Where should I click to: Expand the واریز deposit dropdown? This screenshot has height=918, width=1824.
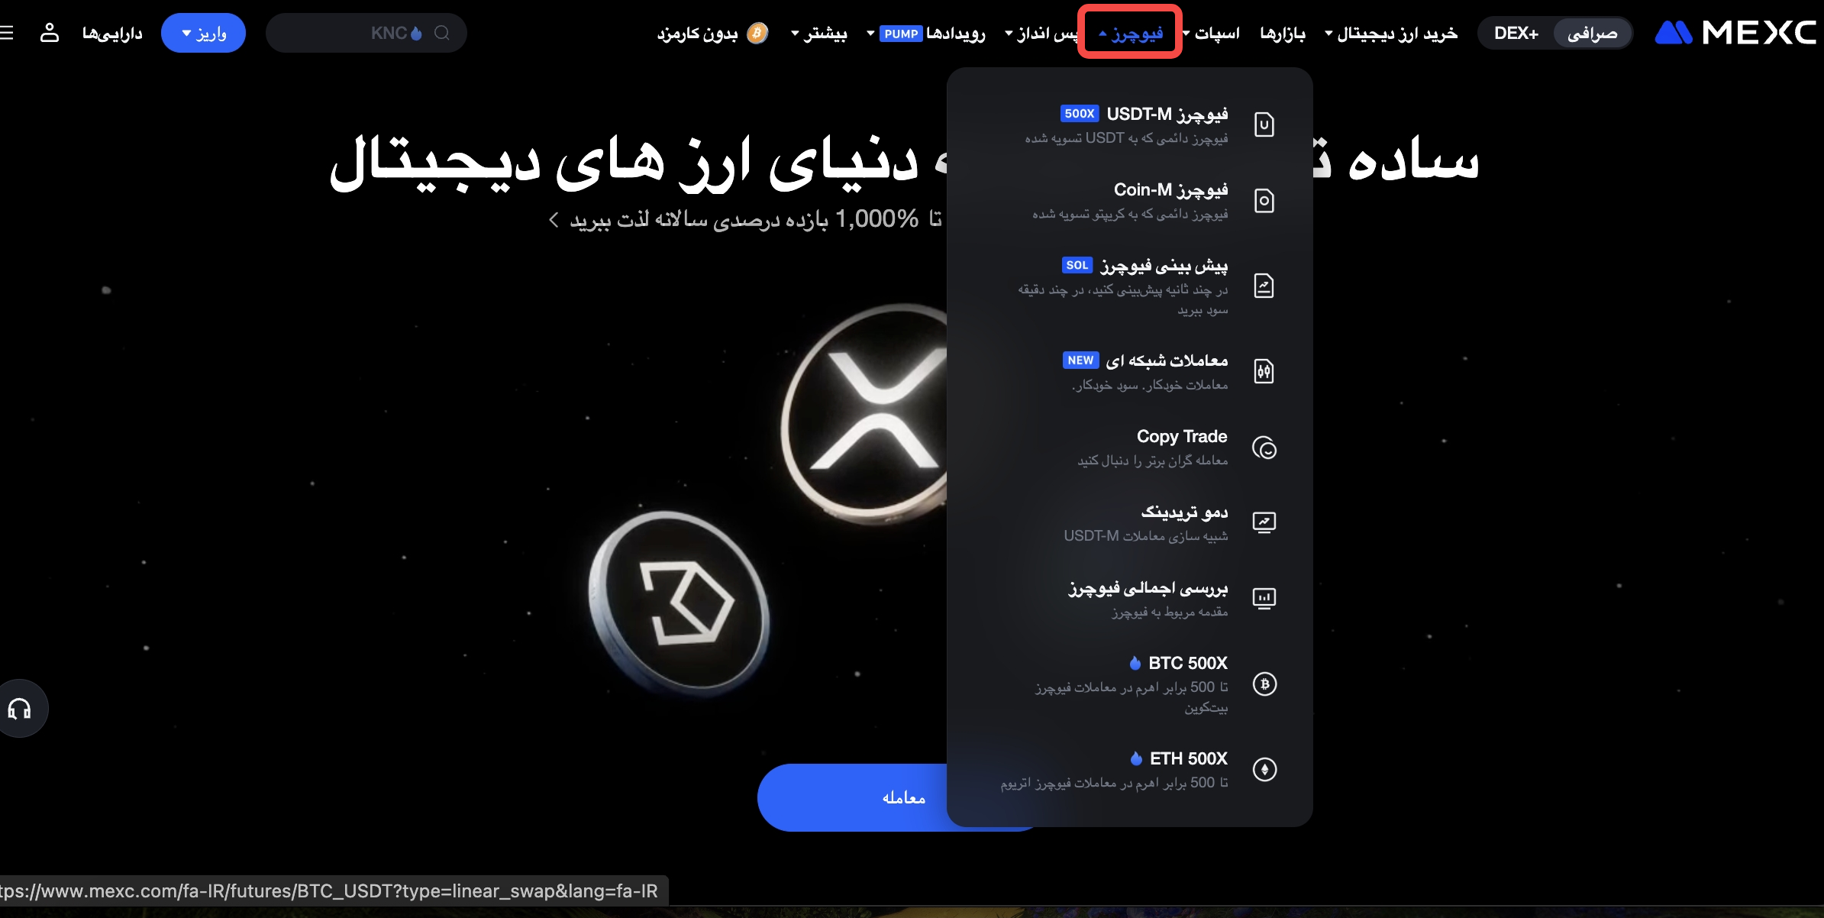click(x=204, y=33)
